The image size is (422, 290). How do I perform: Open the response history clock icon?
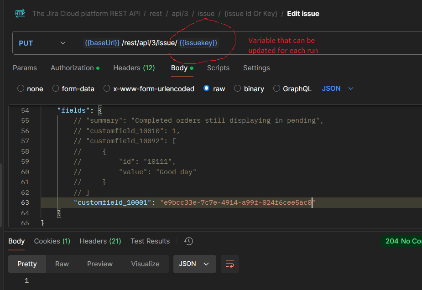click(188, 241)
